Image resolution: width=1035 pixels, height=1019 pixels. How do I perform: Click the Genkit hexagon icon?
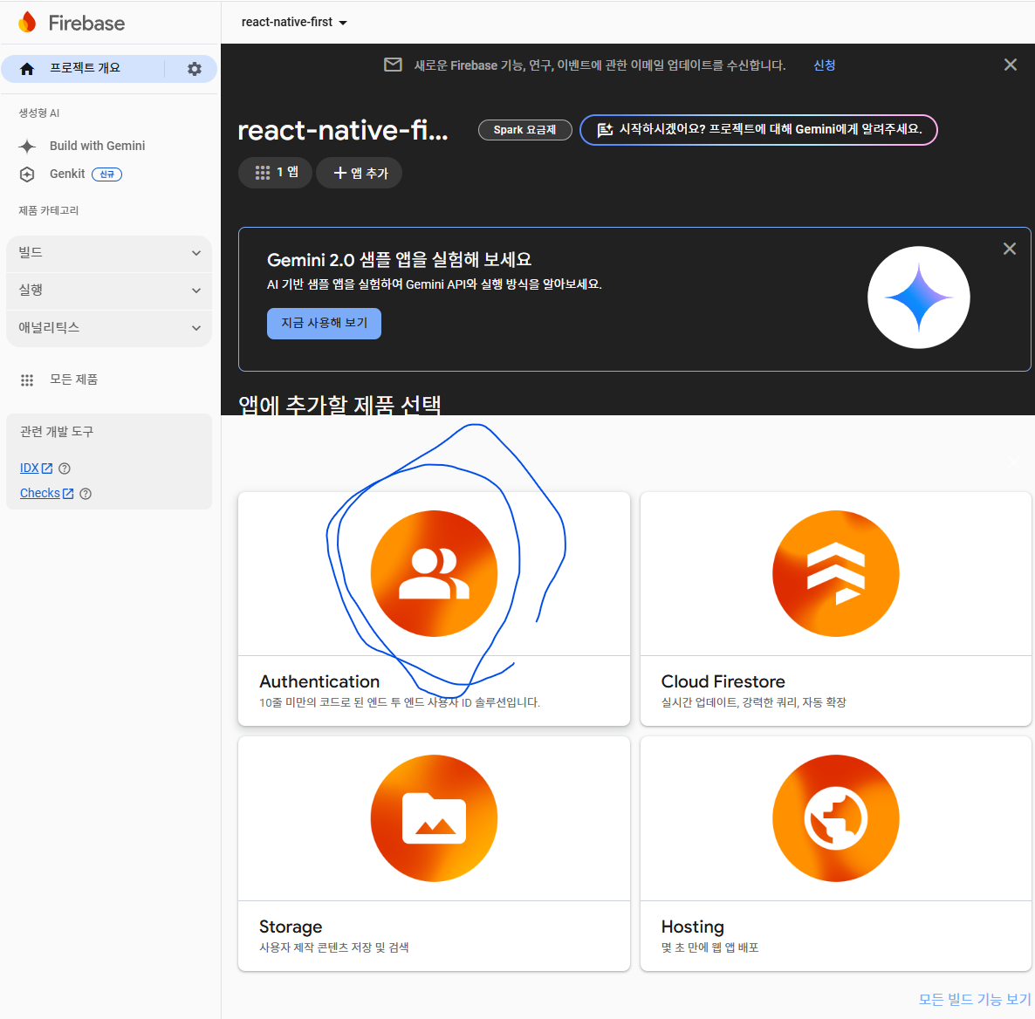point(27,174)
